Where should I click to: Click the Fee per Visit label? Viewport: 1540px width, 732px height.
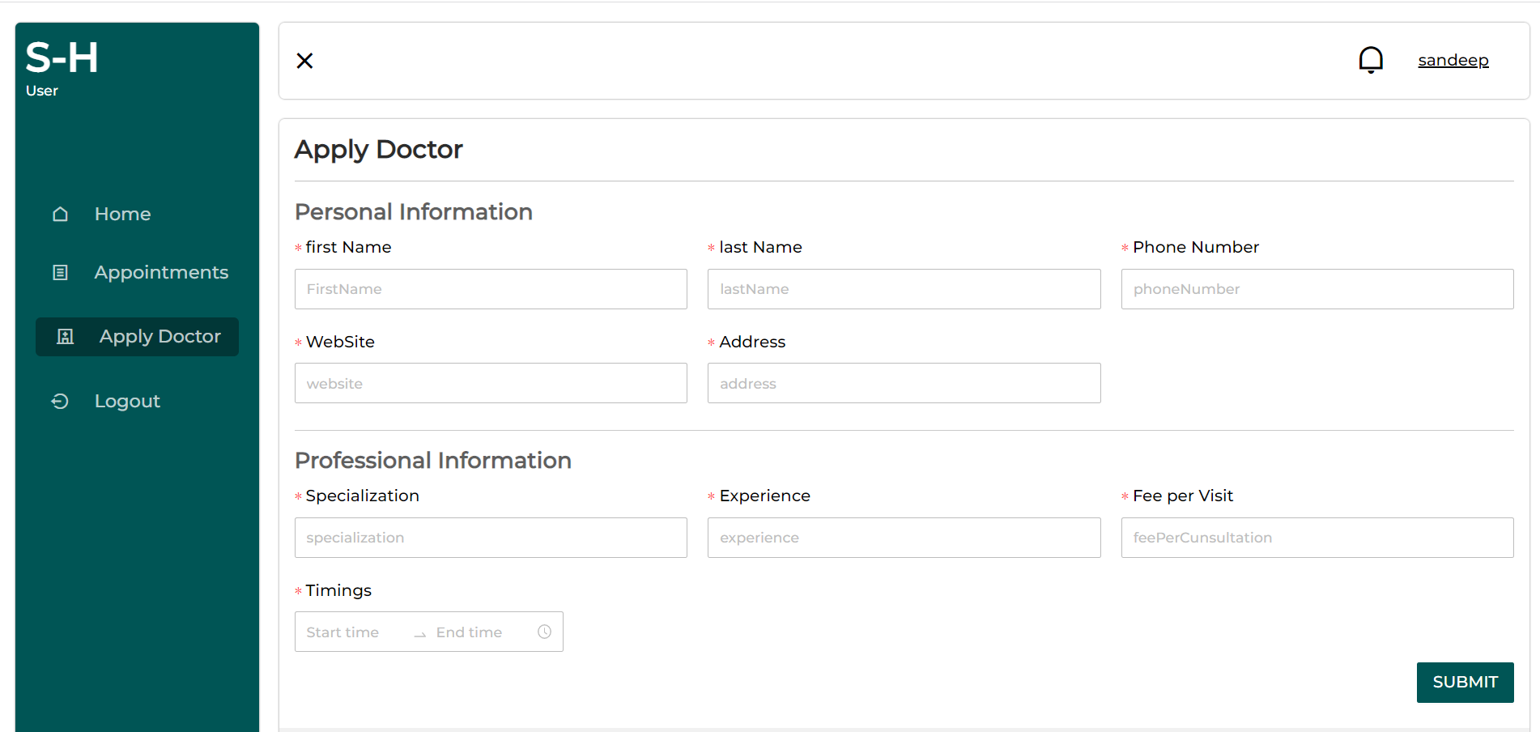1183,496
